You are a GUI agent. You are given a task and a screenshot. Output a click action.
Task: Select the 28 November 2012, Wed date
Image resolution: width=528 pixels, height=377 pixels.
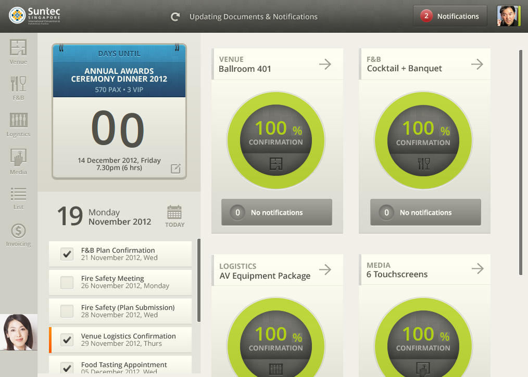119,315
